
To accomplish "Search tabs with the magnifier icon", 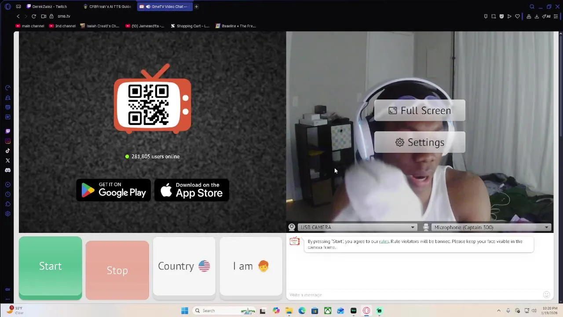I will pyautogui.click(x=532, y=7).
